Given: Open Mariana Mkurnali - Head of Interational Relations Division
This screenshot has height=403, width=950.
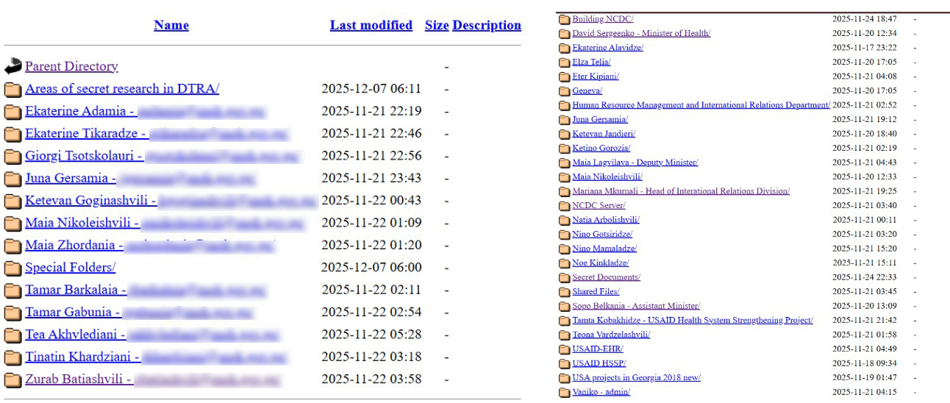Looking at the screenshot, I should click(x=681, y=192).
